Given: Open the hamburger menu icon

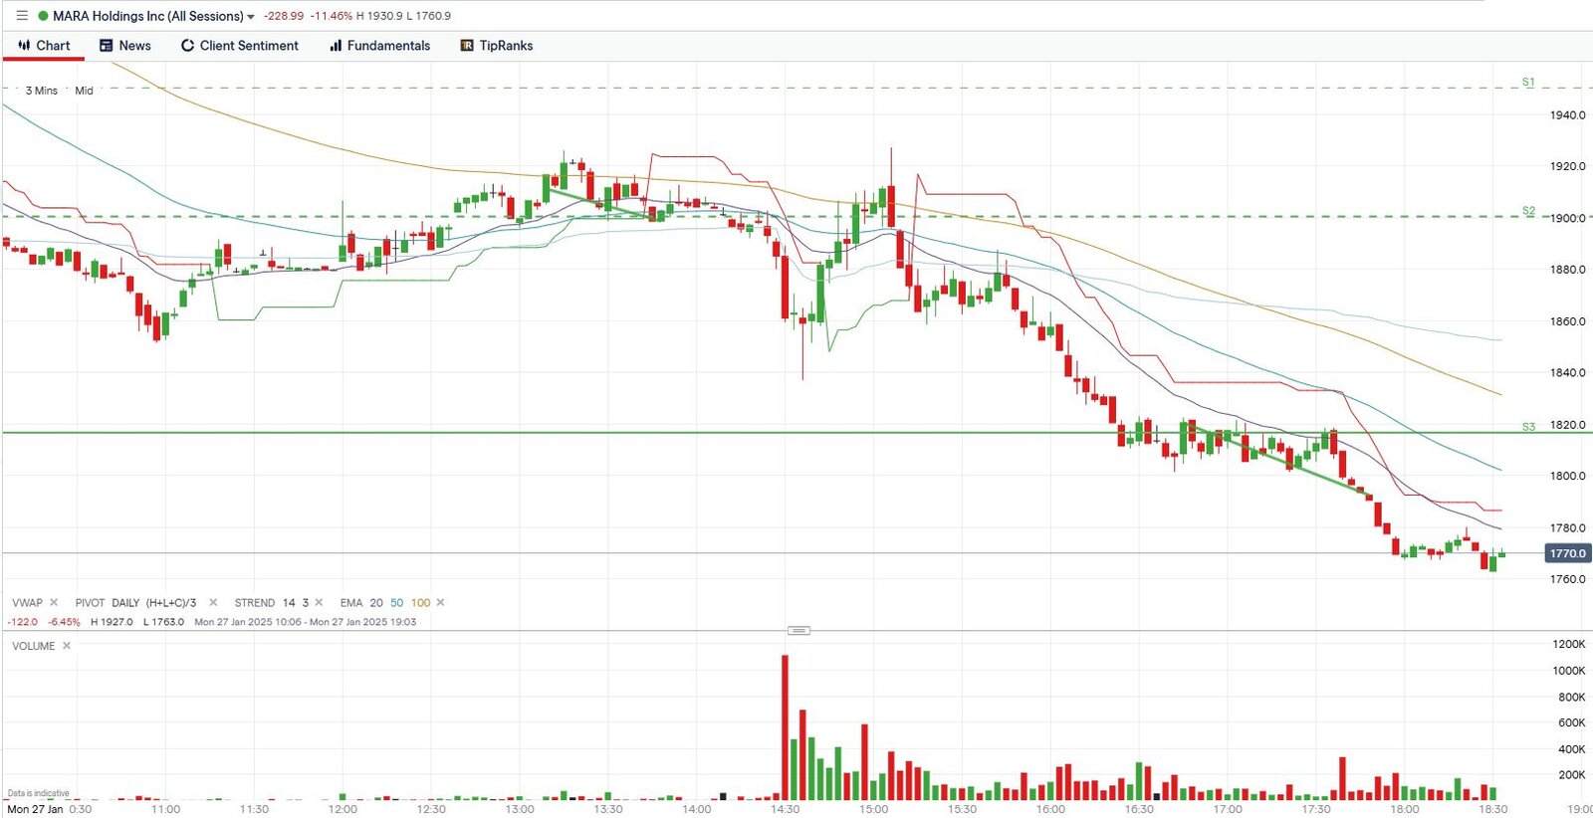Looking at the screenshot, I should (22, 16).
